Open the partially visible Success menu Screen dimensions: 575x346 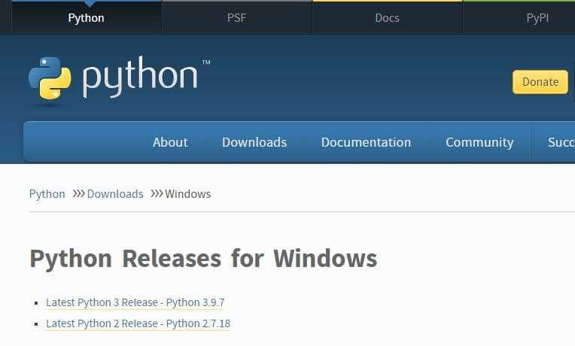[x=561, y=142]
